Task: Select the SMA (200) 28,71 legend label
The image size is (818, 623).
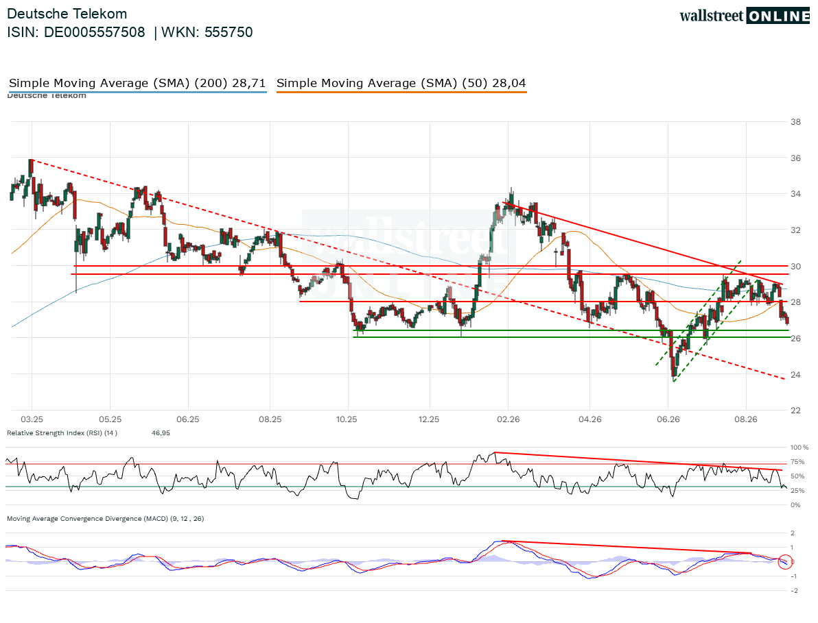Action: pyautogui.click(x=137, y=83)
